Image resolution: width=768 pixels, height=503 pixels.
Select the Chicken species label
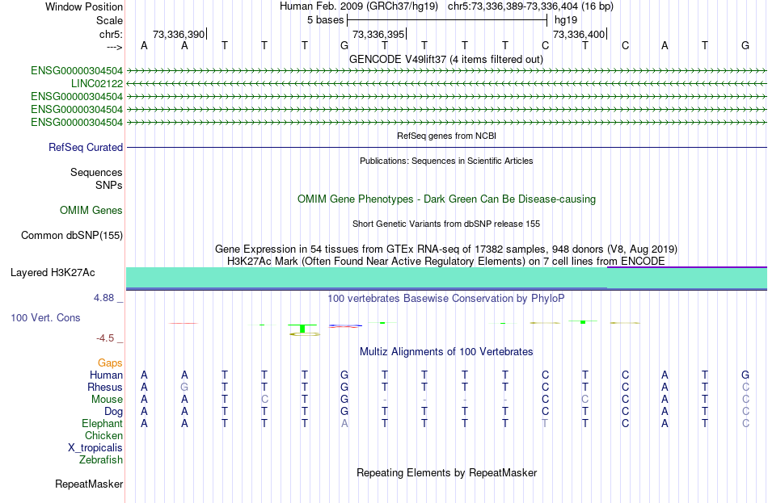[x=103, y=436]
